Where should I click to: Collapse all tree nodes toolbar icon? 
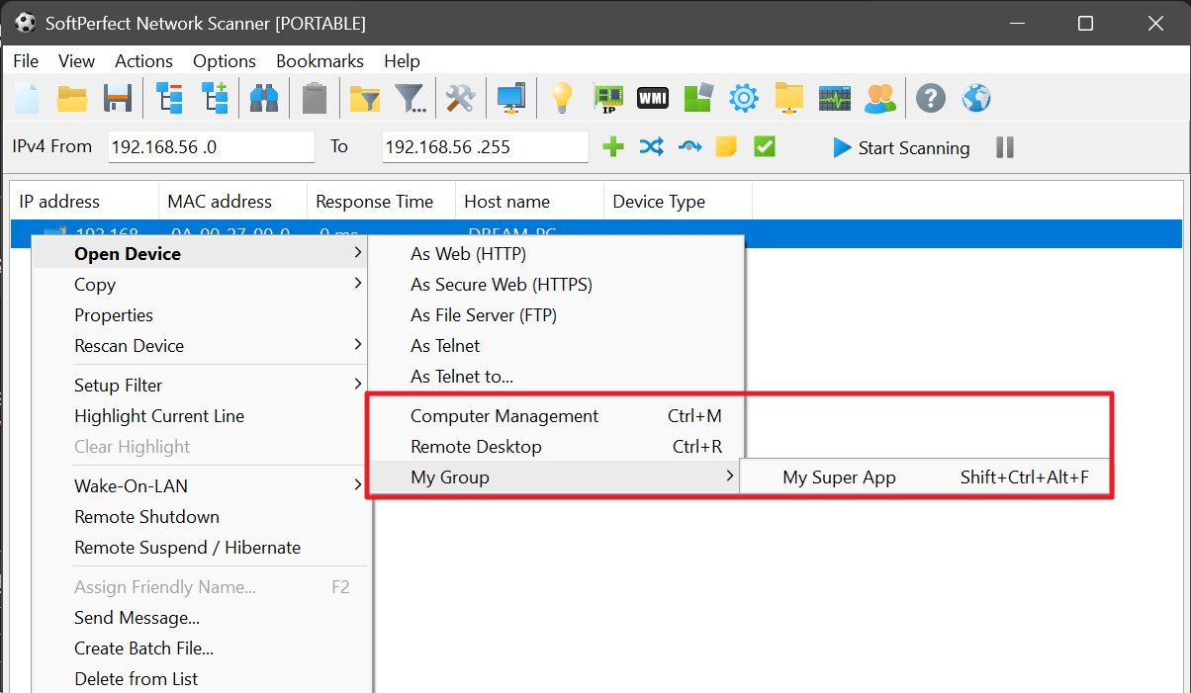point(169,97)
